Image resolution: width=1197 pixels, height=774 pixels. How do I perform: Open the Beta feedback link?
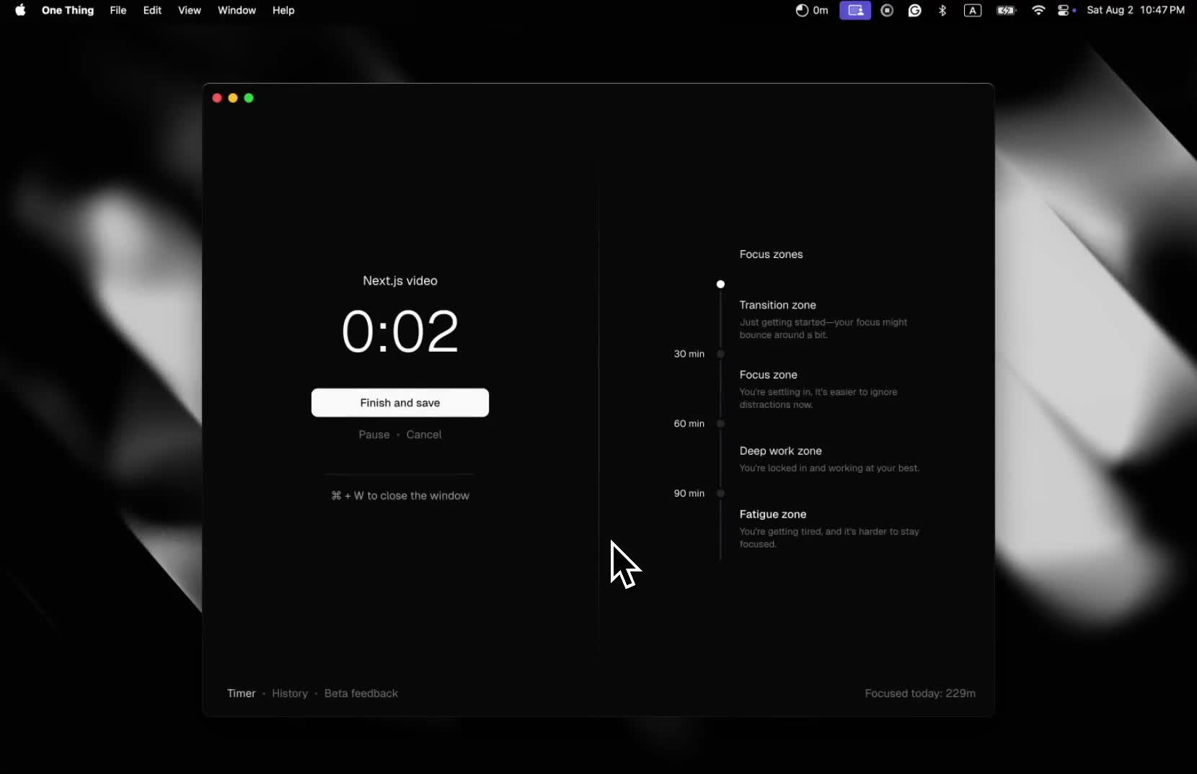(361, 693)
